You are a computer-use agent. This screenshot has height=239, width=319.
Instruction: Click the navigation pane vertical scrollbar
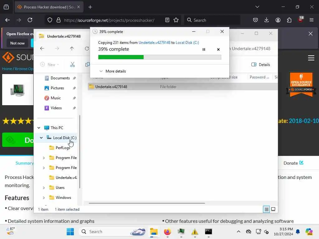79,152
